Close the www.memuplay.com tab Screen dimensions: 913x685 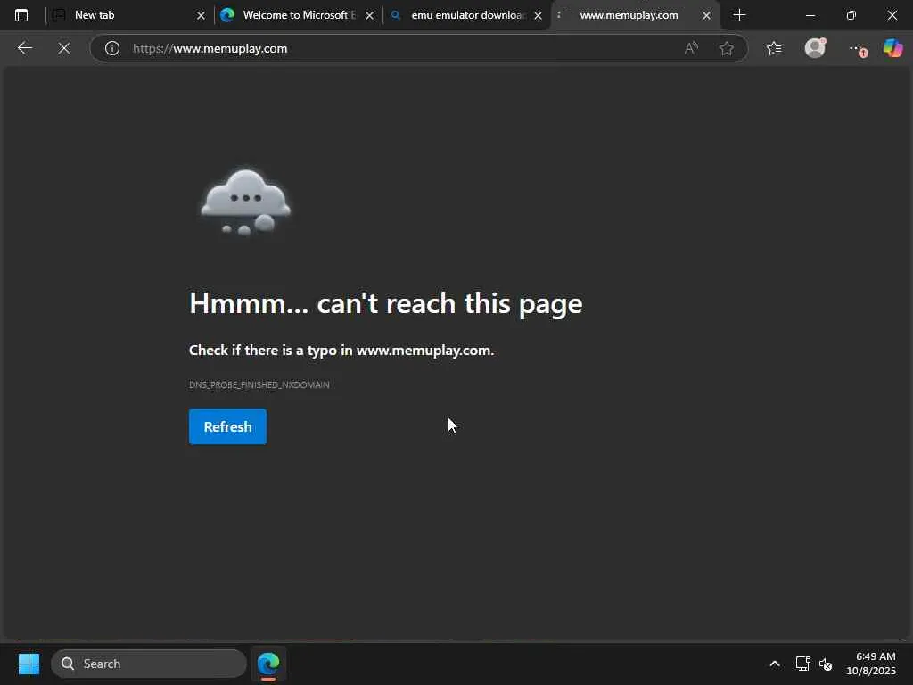[x=706, y=16]
